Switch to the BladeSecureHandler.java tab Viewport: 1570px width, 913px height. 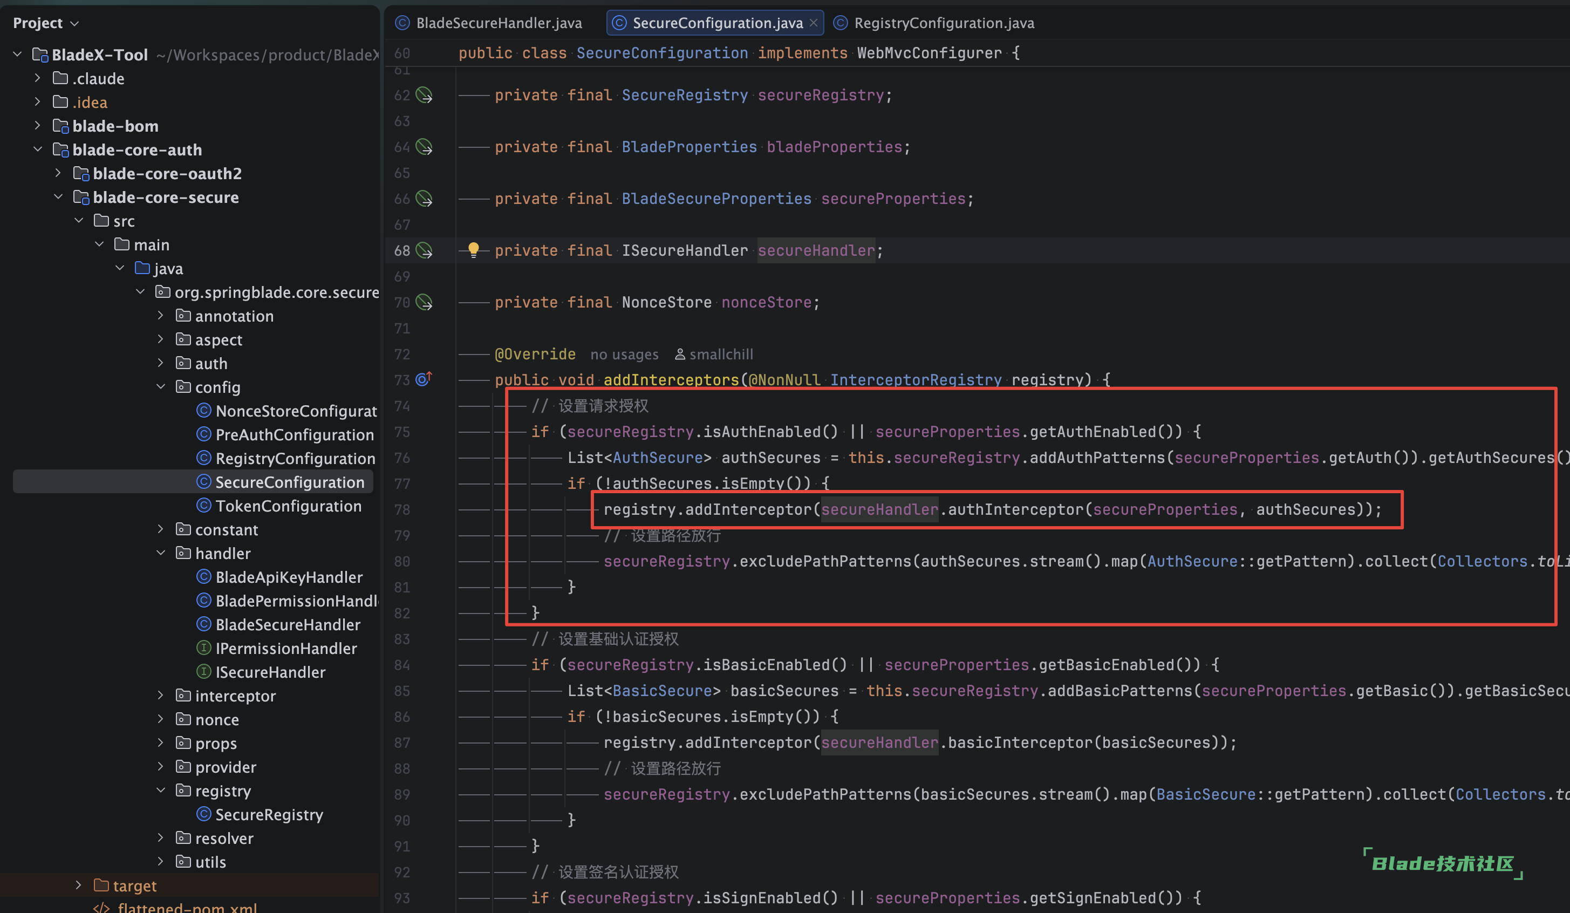pos(498,23)
